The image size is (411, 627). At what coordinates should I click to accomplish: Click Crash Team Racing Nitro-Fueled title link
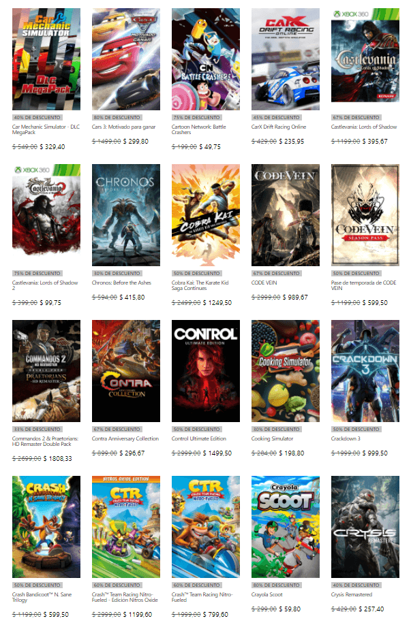tap(202, 598)
